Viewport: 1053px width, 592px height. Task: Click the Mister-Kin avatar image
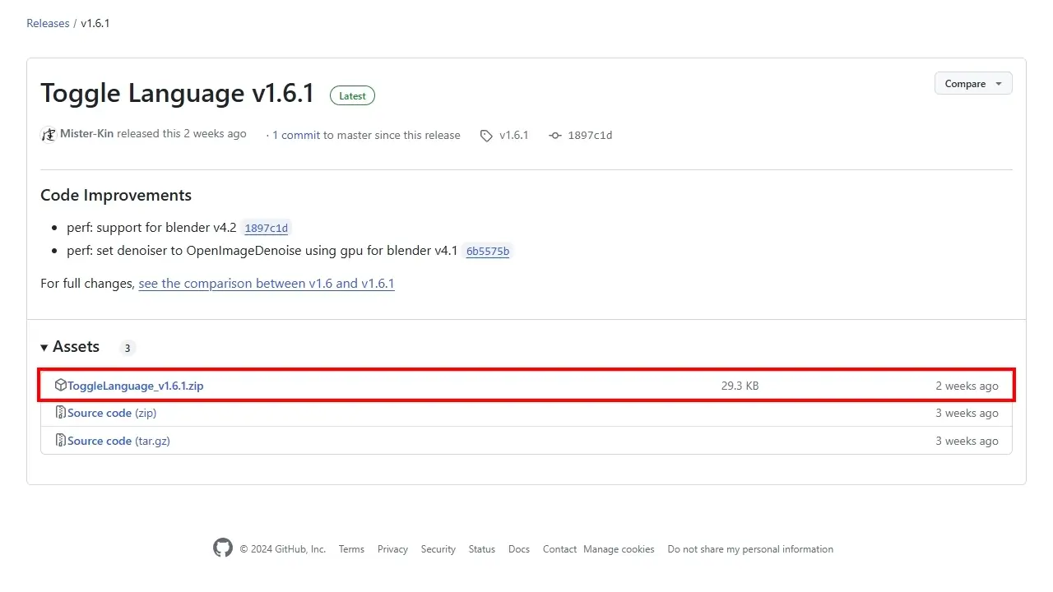[x=49, y=134]
